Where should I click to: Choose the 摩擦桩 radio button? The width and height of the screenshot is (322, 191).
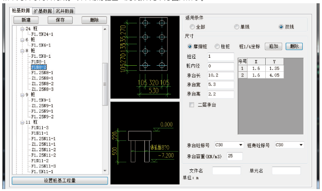190,46
